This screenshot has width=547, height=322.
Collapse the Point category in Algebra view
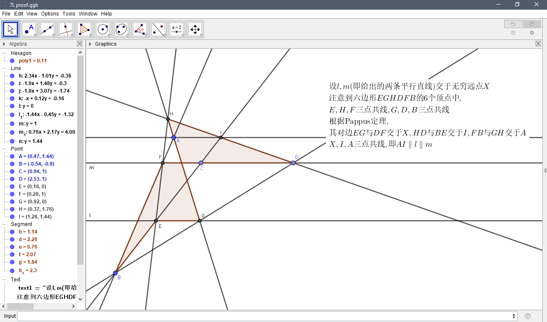3,148
